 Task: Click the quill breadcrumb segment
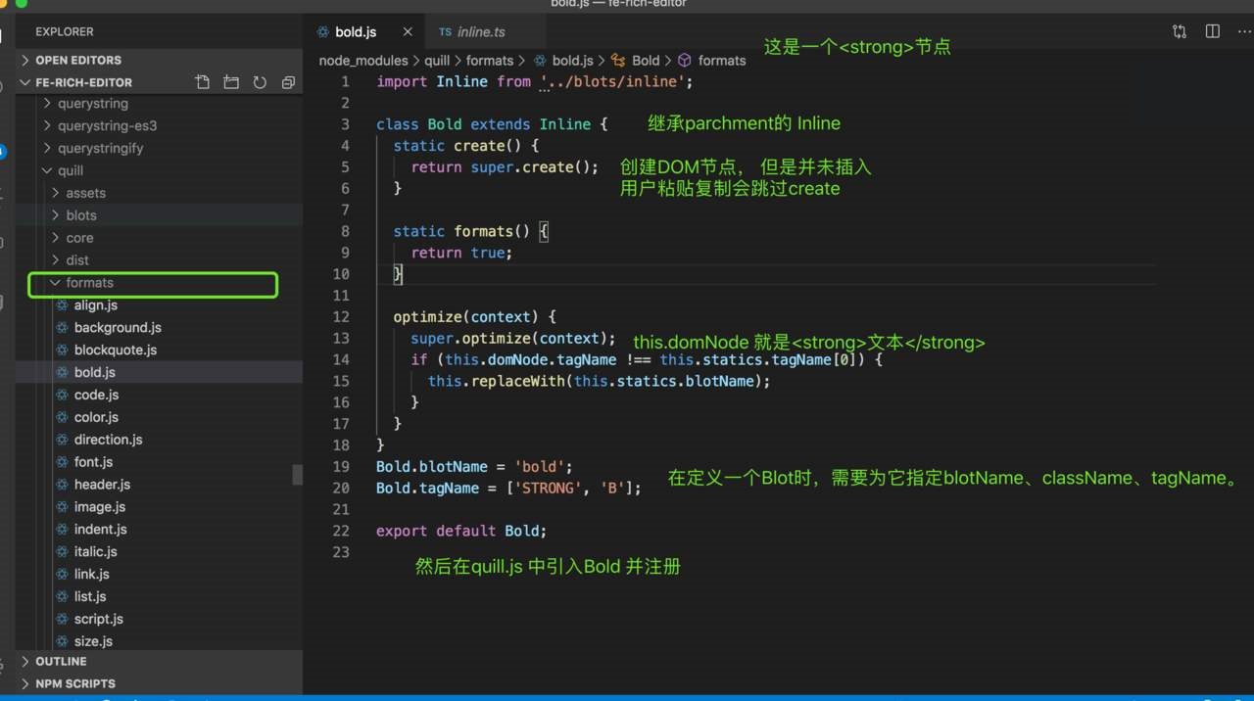[437, 61]
